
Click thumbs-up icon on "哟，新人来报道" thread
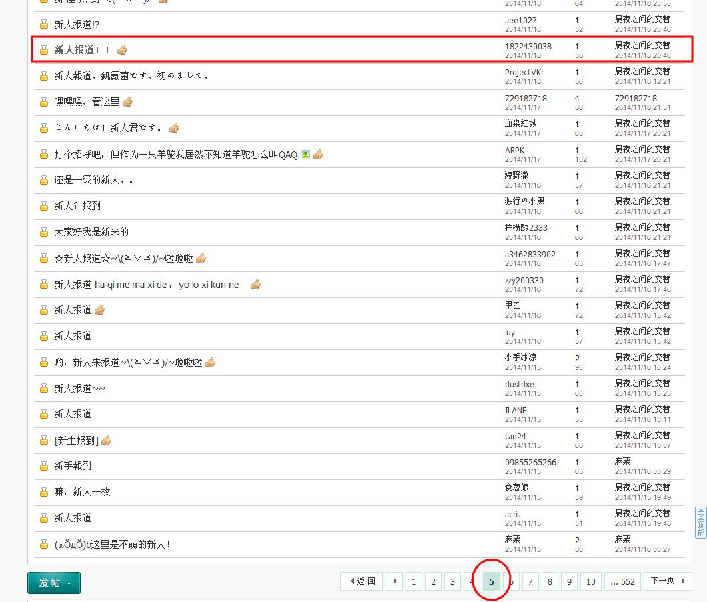tap(210, 363)
